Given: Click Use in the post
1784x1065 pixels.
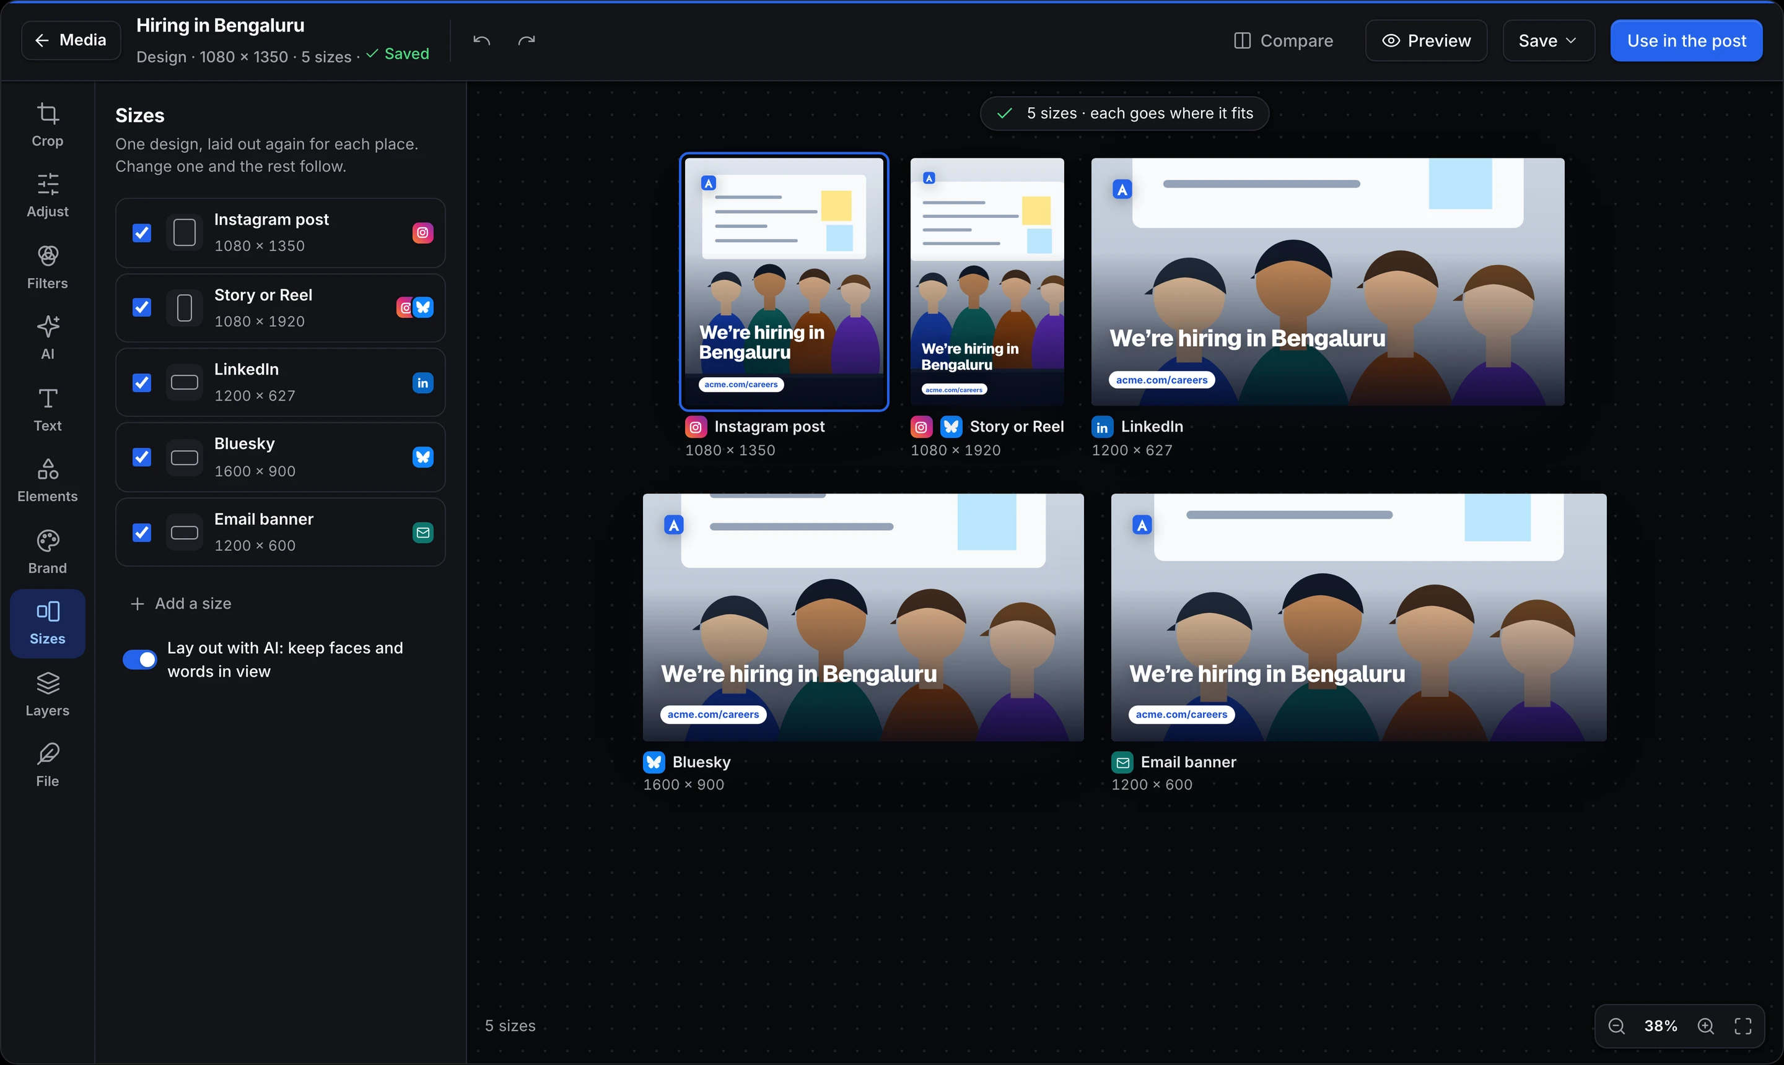Looking at the screenshot, I should (1686, 41).
